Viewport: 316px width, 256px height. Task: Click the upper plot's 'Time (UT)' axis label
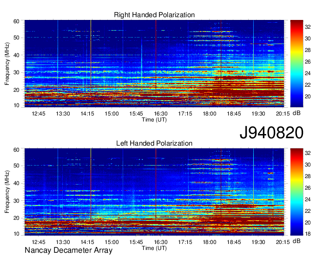154,120
